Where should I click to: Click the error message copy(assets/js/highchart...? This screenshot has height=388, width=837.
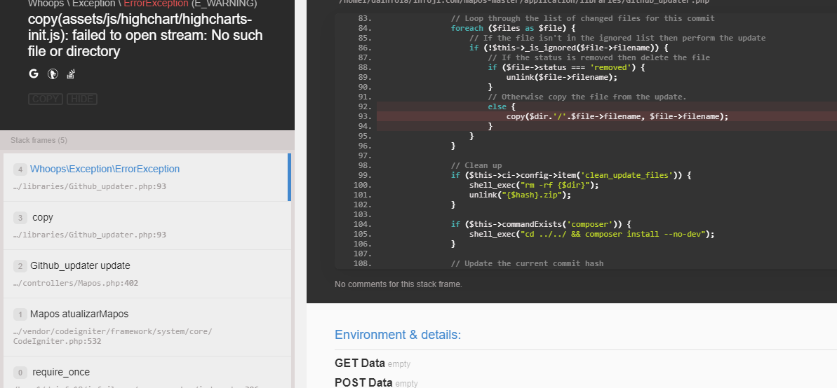click(x=145, y=35)
